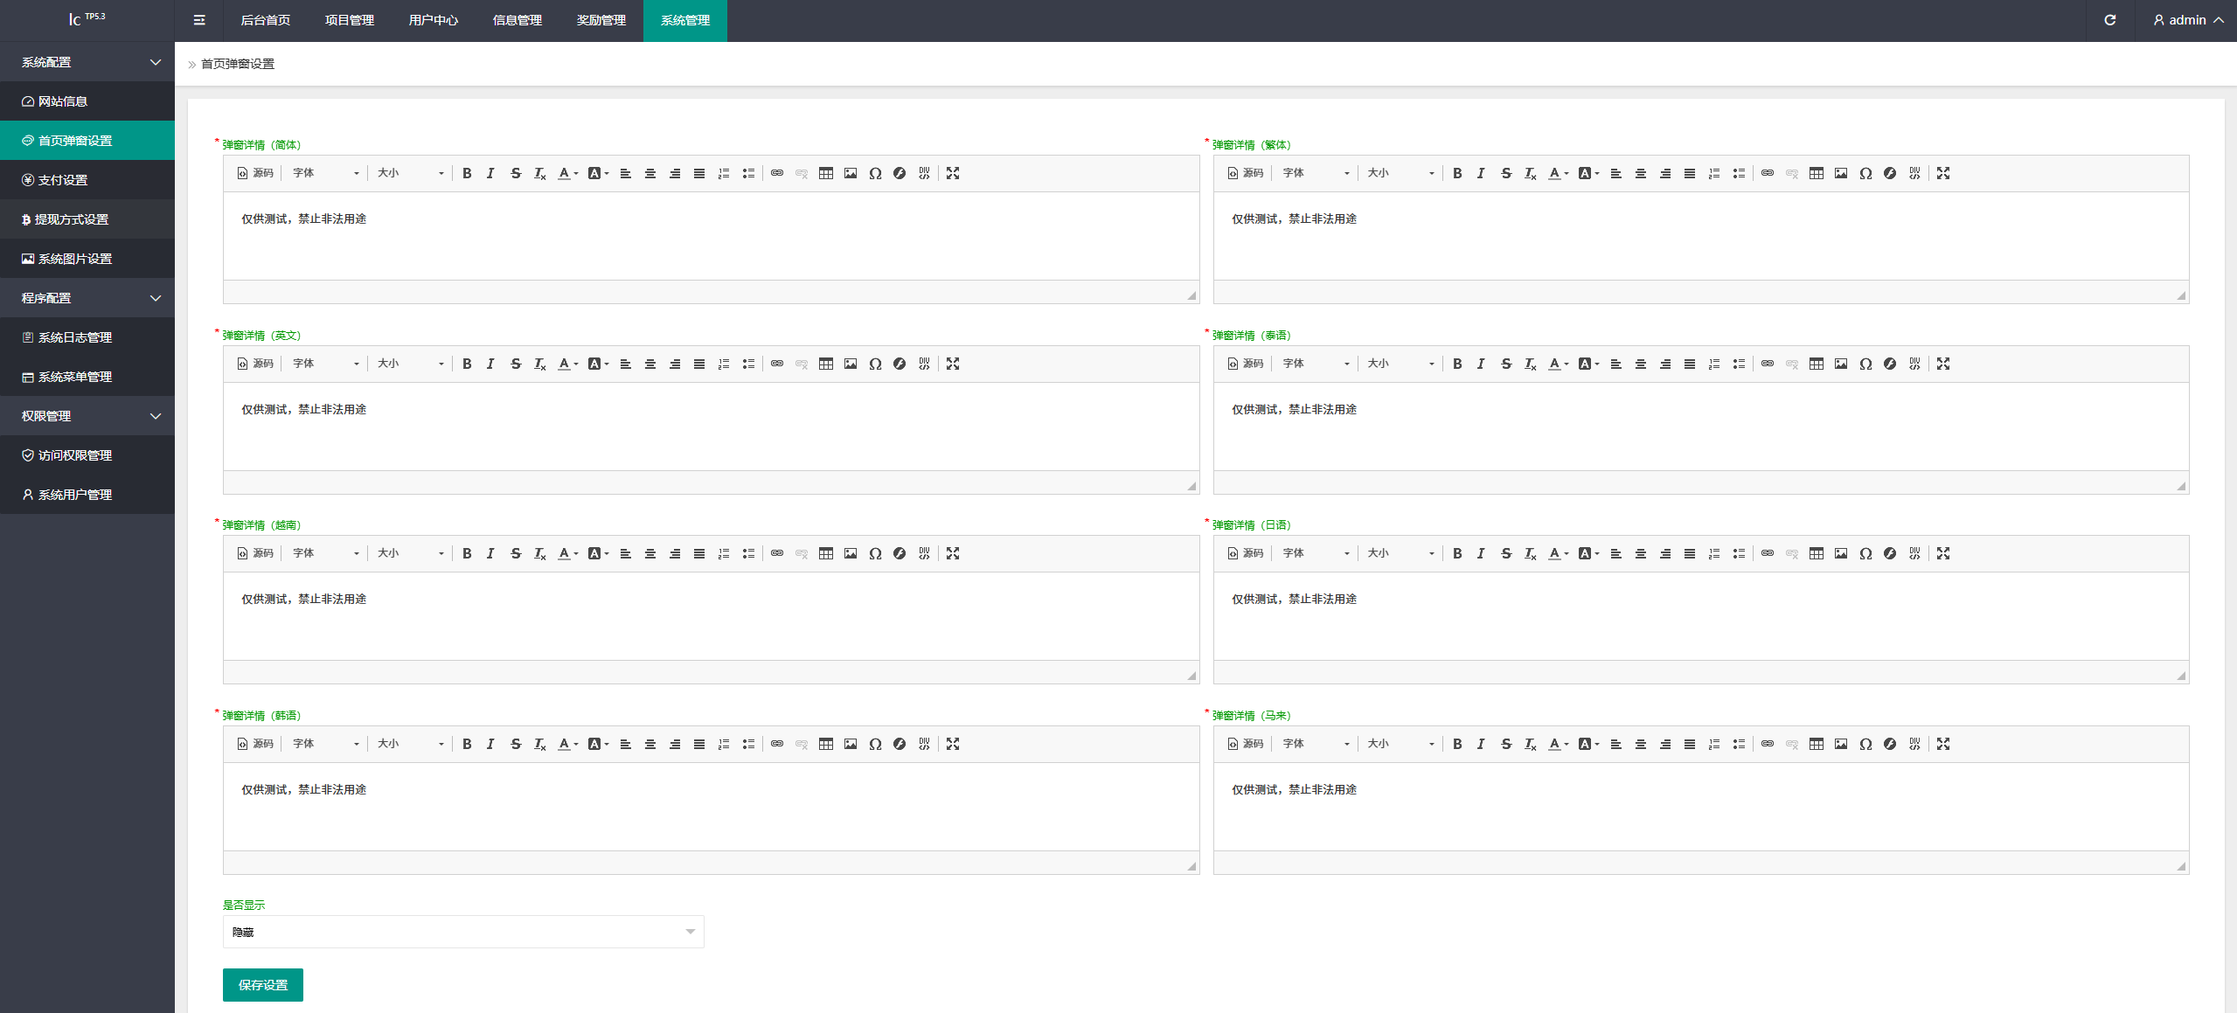Toggle strikethrough in the 英文 editor toolbar

pyautogui.click(x=516, y=364)
